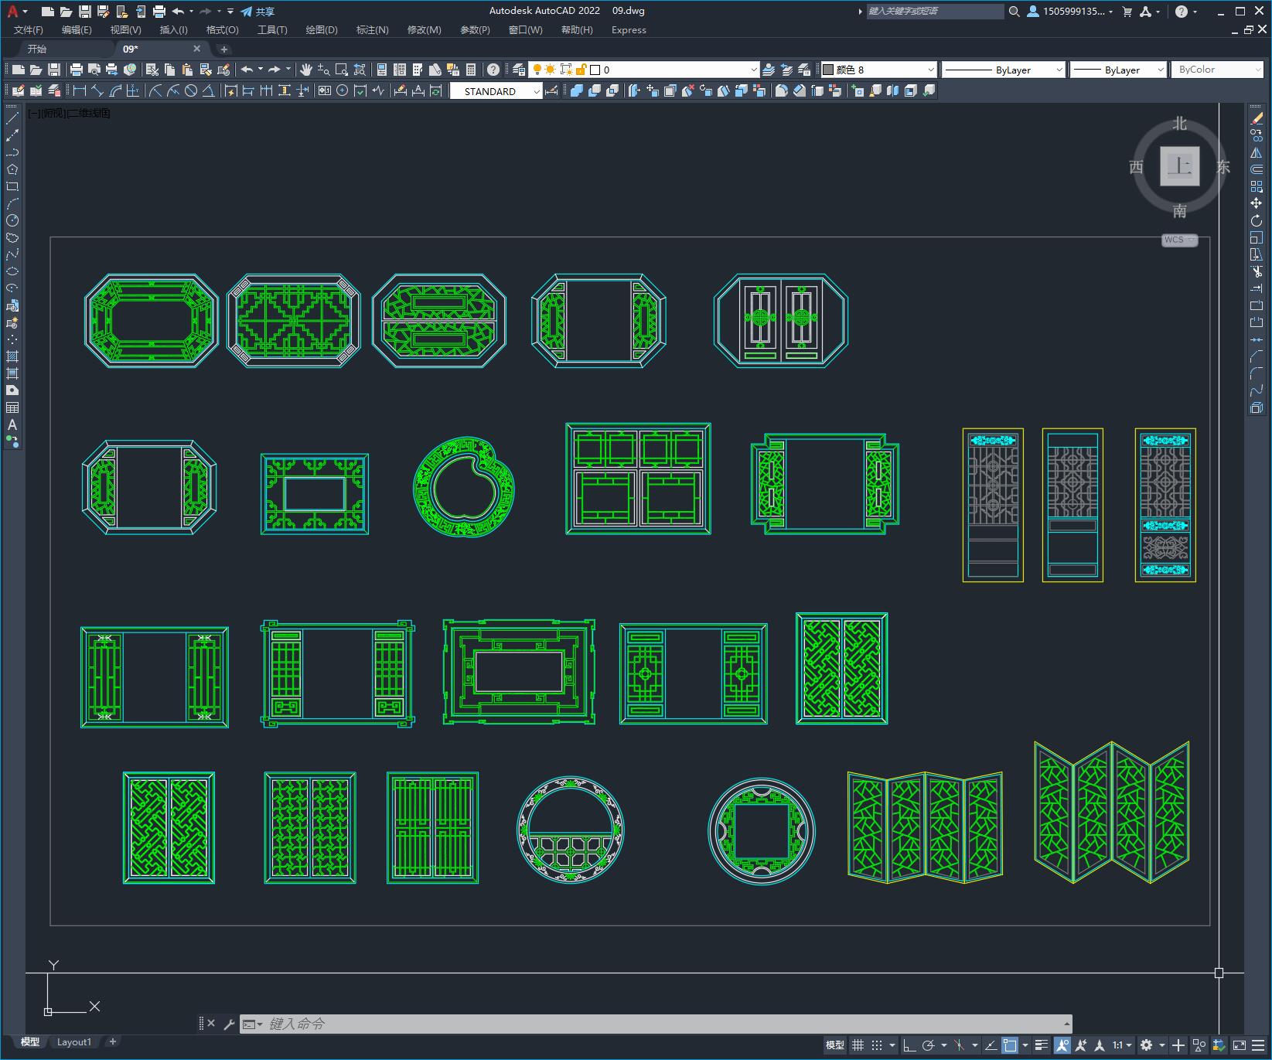Screen dimensions: 1272x1060
Task: Open the ByColor plot style dropdown
Action: [1219, 70]
